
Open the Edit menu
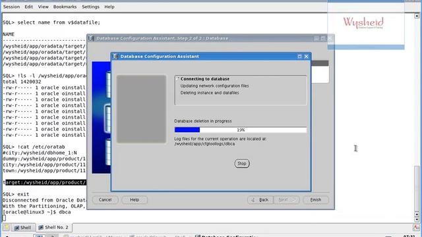28,7
